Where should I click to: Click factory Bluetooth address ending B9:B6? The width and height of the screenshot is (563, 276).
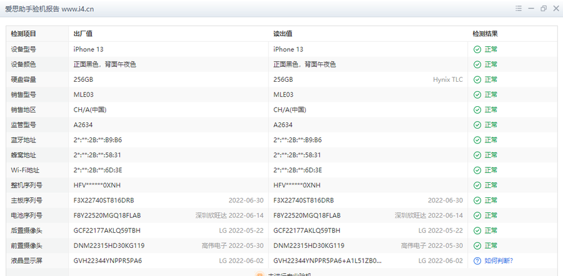[x=98, y=140]
